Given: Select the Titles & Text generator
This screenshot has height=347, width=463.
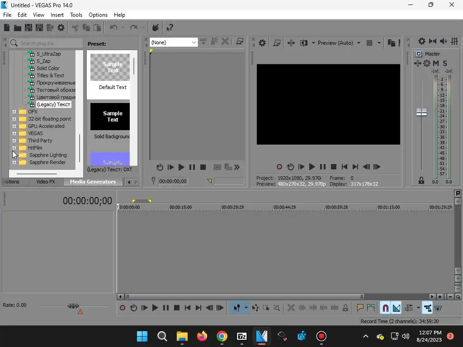Looking at the screenshot, I should 50,75.
